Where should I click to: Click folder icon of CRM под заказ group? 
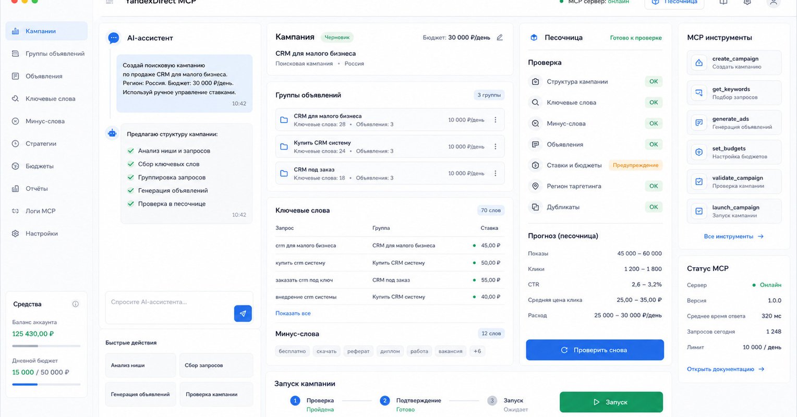(x=284, y=174)
